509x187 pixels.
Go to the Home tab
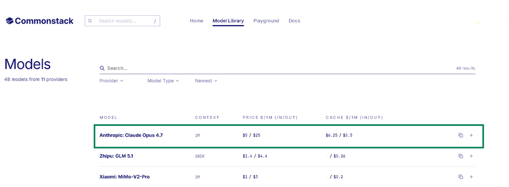[196, 21]
